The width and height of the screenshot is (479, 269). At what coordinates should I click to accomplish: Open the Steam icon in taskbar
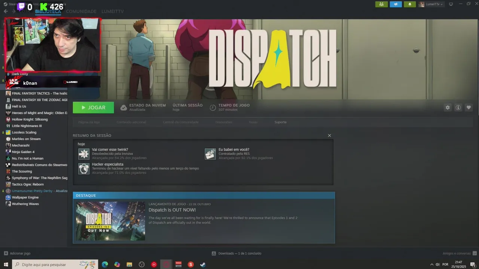tap(202, 265)
